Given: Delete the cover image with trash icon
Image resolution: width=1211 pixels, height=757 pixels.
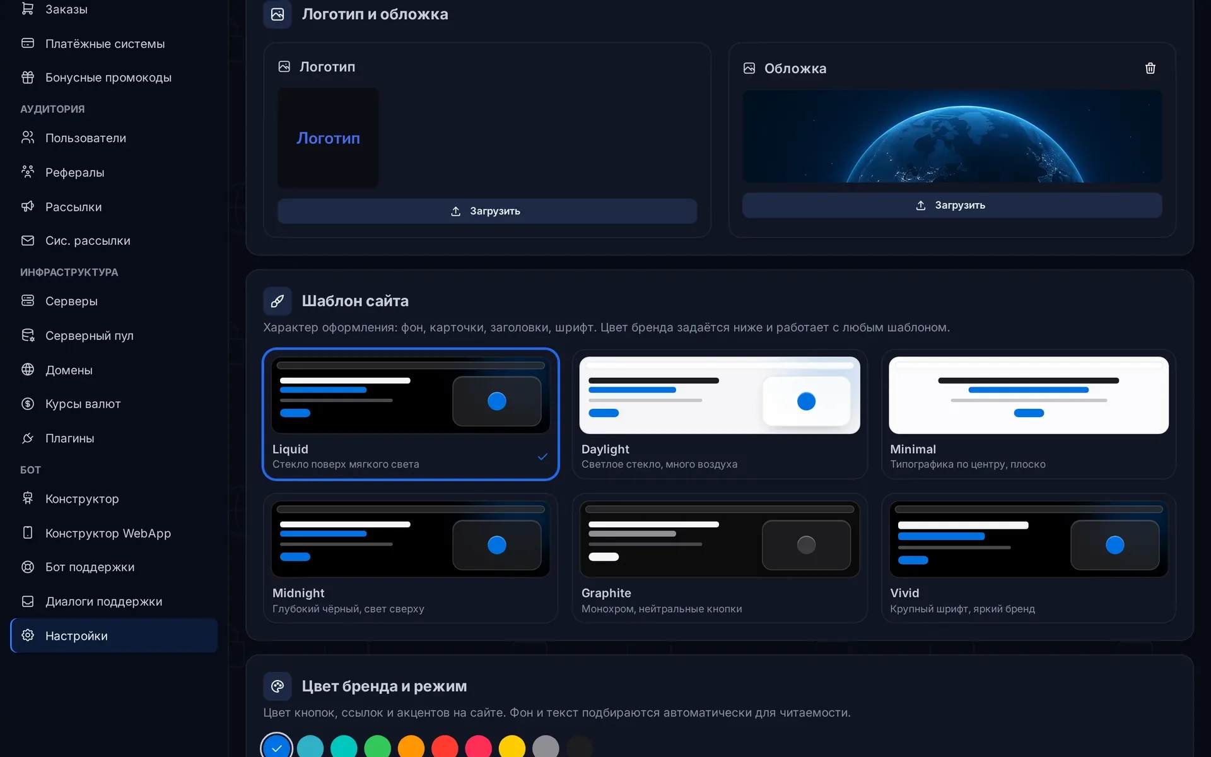Looking at the screenshot, I should 1150,68.
